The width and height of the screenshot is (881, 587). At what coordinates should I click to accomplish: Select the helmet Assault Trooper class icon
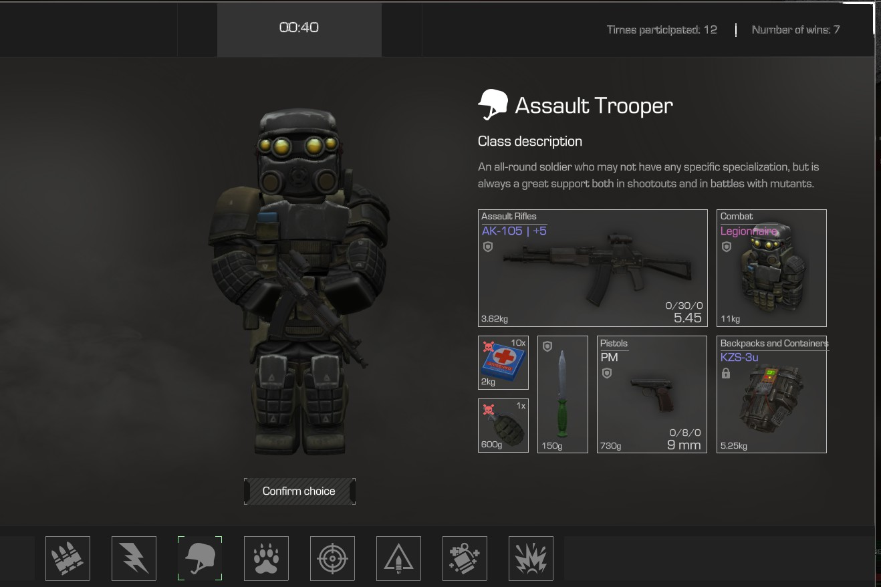point(200,558)
